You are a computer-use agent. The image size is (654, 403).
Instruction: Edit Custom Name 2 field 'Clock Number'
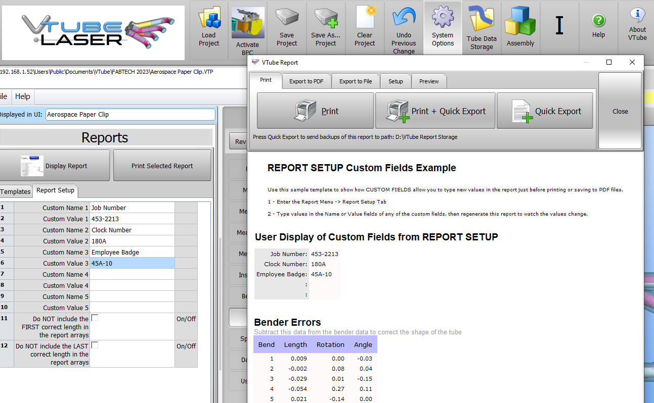tap(132, 230)
